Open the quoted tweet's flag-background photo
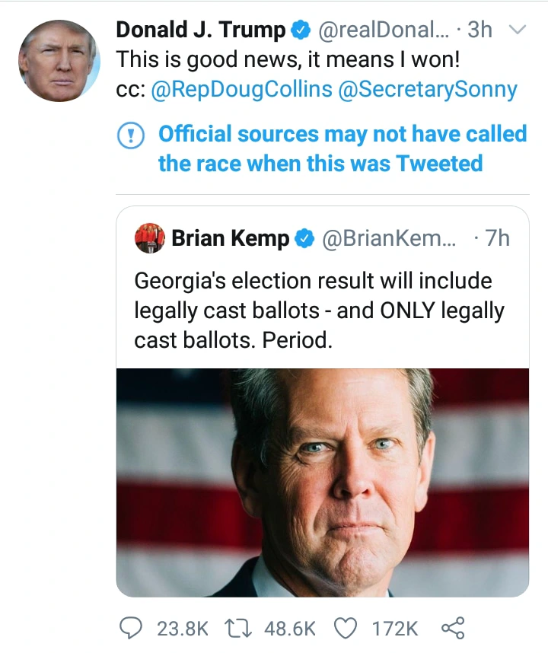This screenshot has width=548, height=653. (x=322, y=482)
